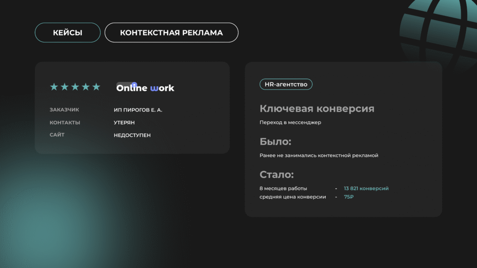
Task: Click the УТЕРЯН contacts value
Action: point(124,122)
